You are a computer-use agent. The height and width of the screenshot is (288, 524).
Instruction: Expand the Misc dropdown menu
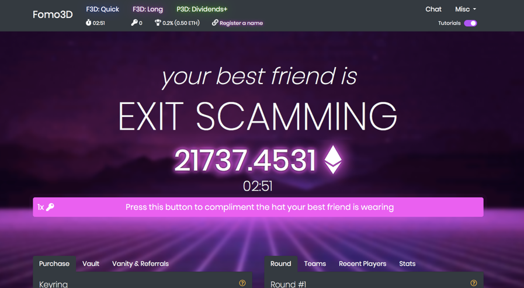(466, 9)
